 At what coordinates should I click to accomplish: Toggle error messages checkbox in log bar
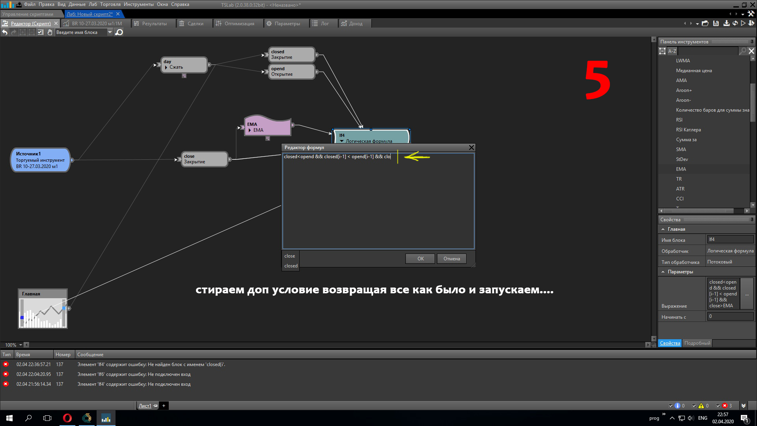(718, 405)
